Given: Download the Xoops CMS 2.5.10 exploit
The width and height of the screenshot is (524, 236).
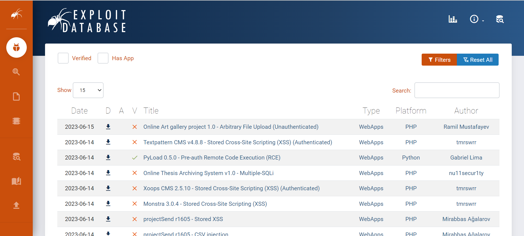Looking at the screenshot, I should (x=108, y=188).
